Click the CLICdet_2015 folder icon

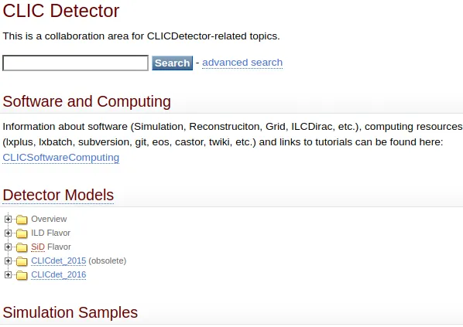(x=22, y=261)
